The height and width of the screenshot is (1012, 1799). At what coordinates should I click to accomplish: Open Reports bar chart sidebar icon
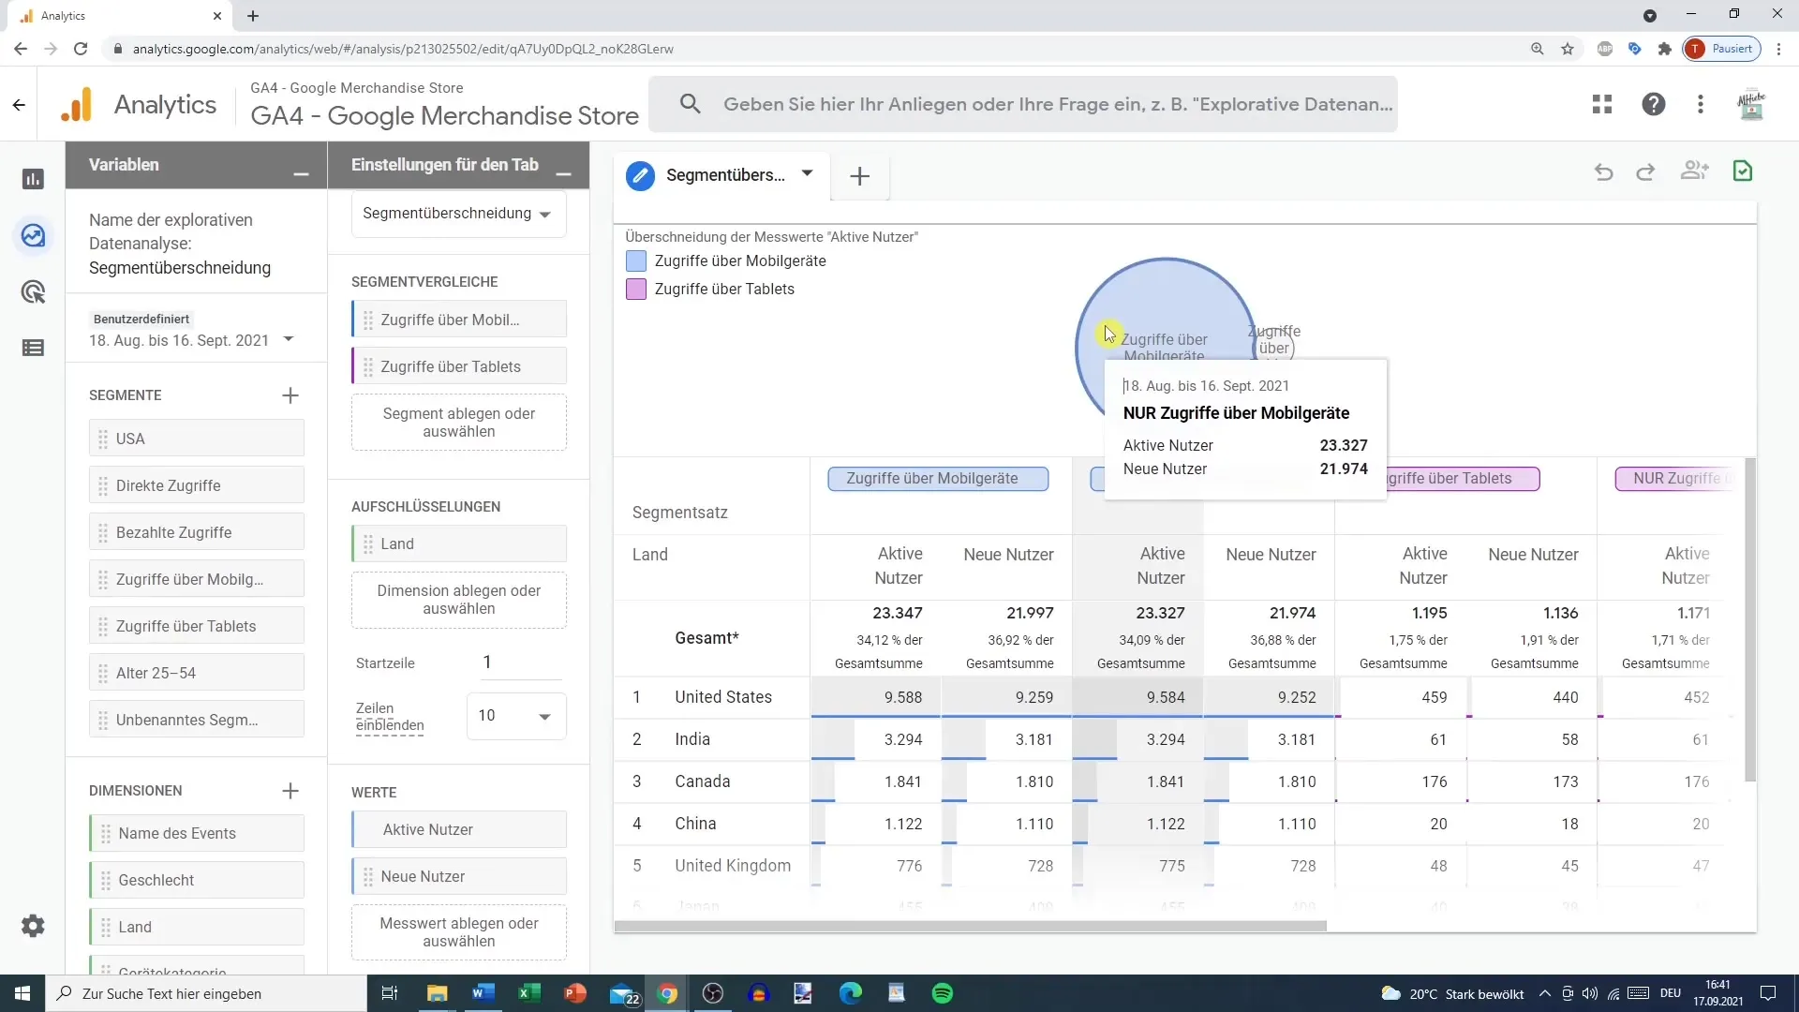(33, 179)
